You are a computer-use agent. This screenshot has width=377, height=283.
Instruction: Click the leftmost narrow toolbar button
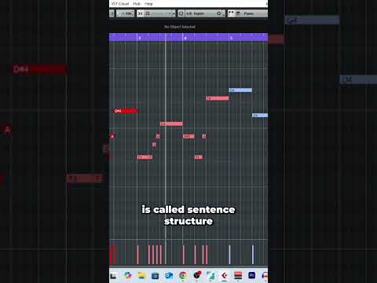pos(112,13)
